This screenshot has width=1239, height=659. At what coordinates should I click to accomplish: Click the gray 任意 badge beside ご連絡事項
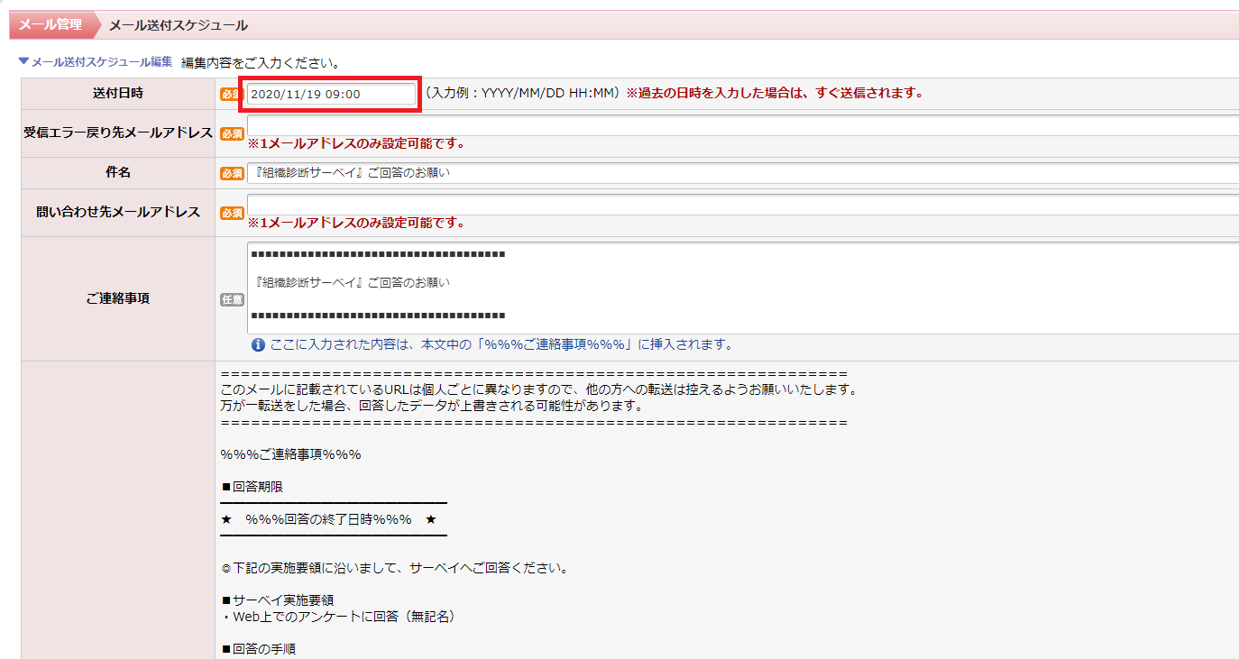click(232, 299)
